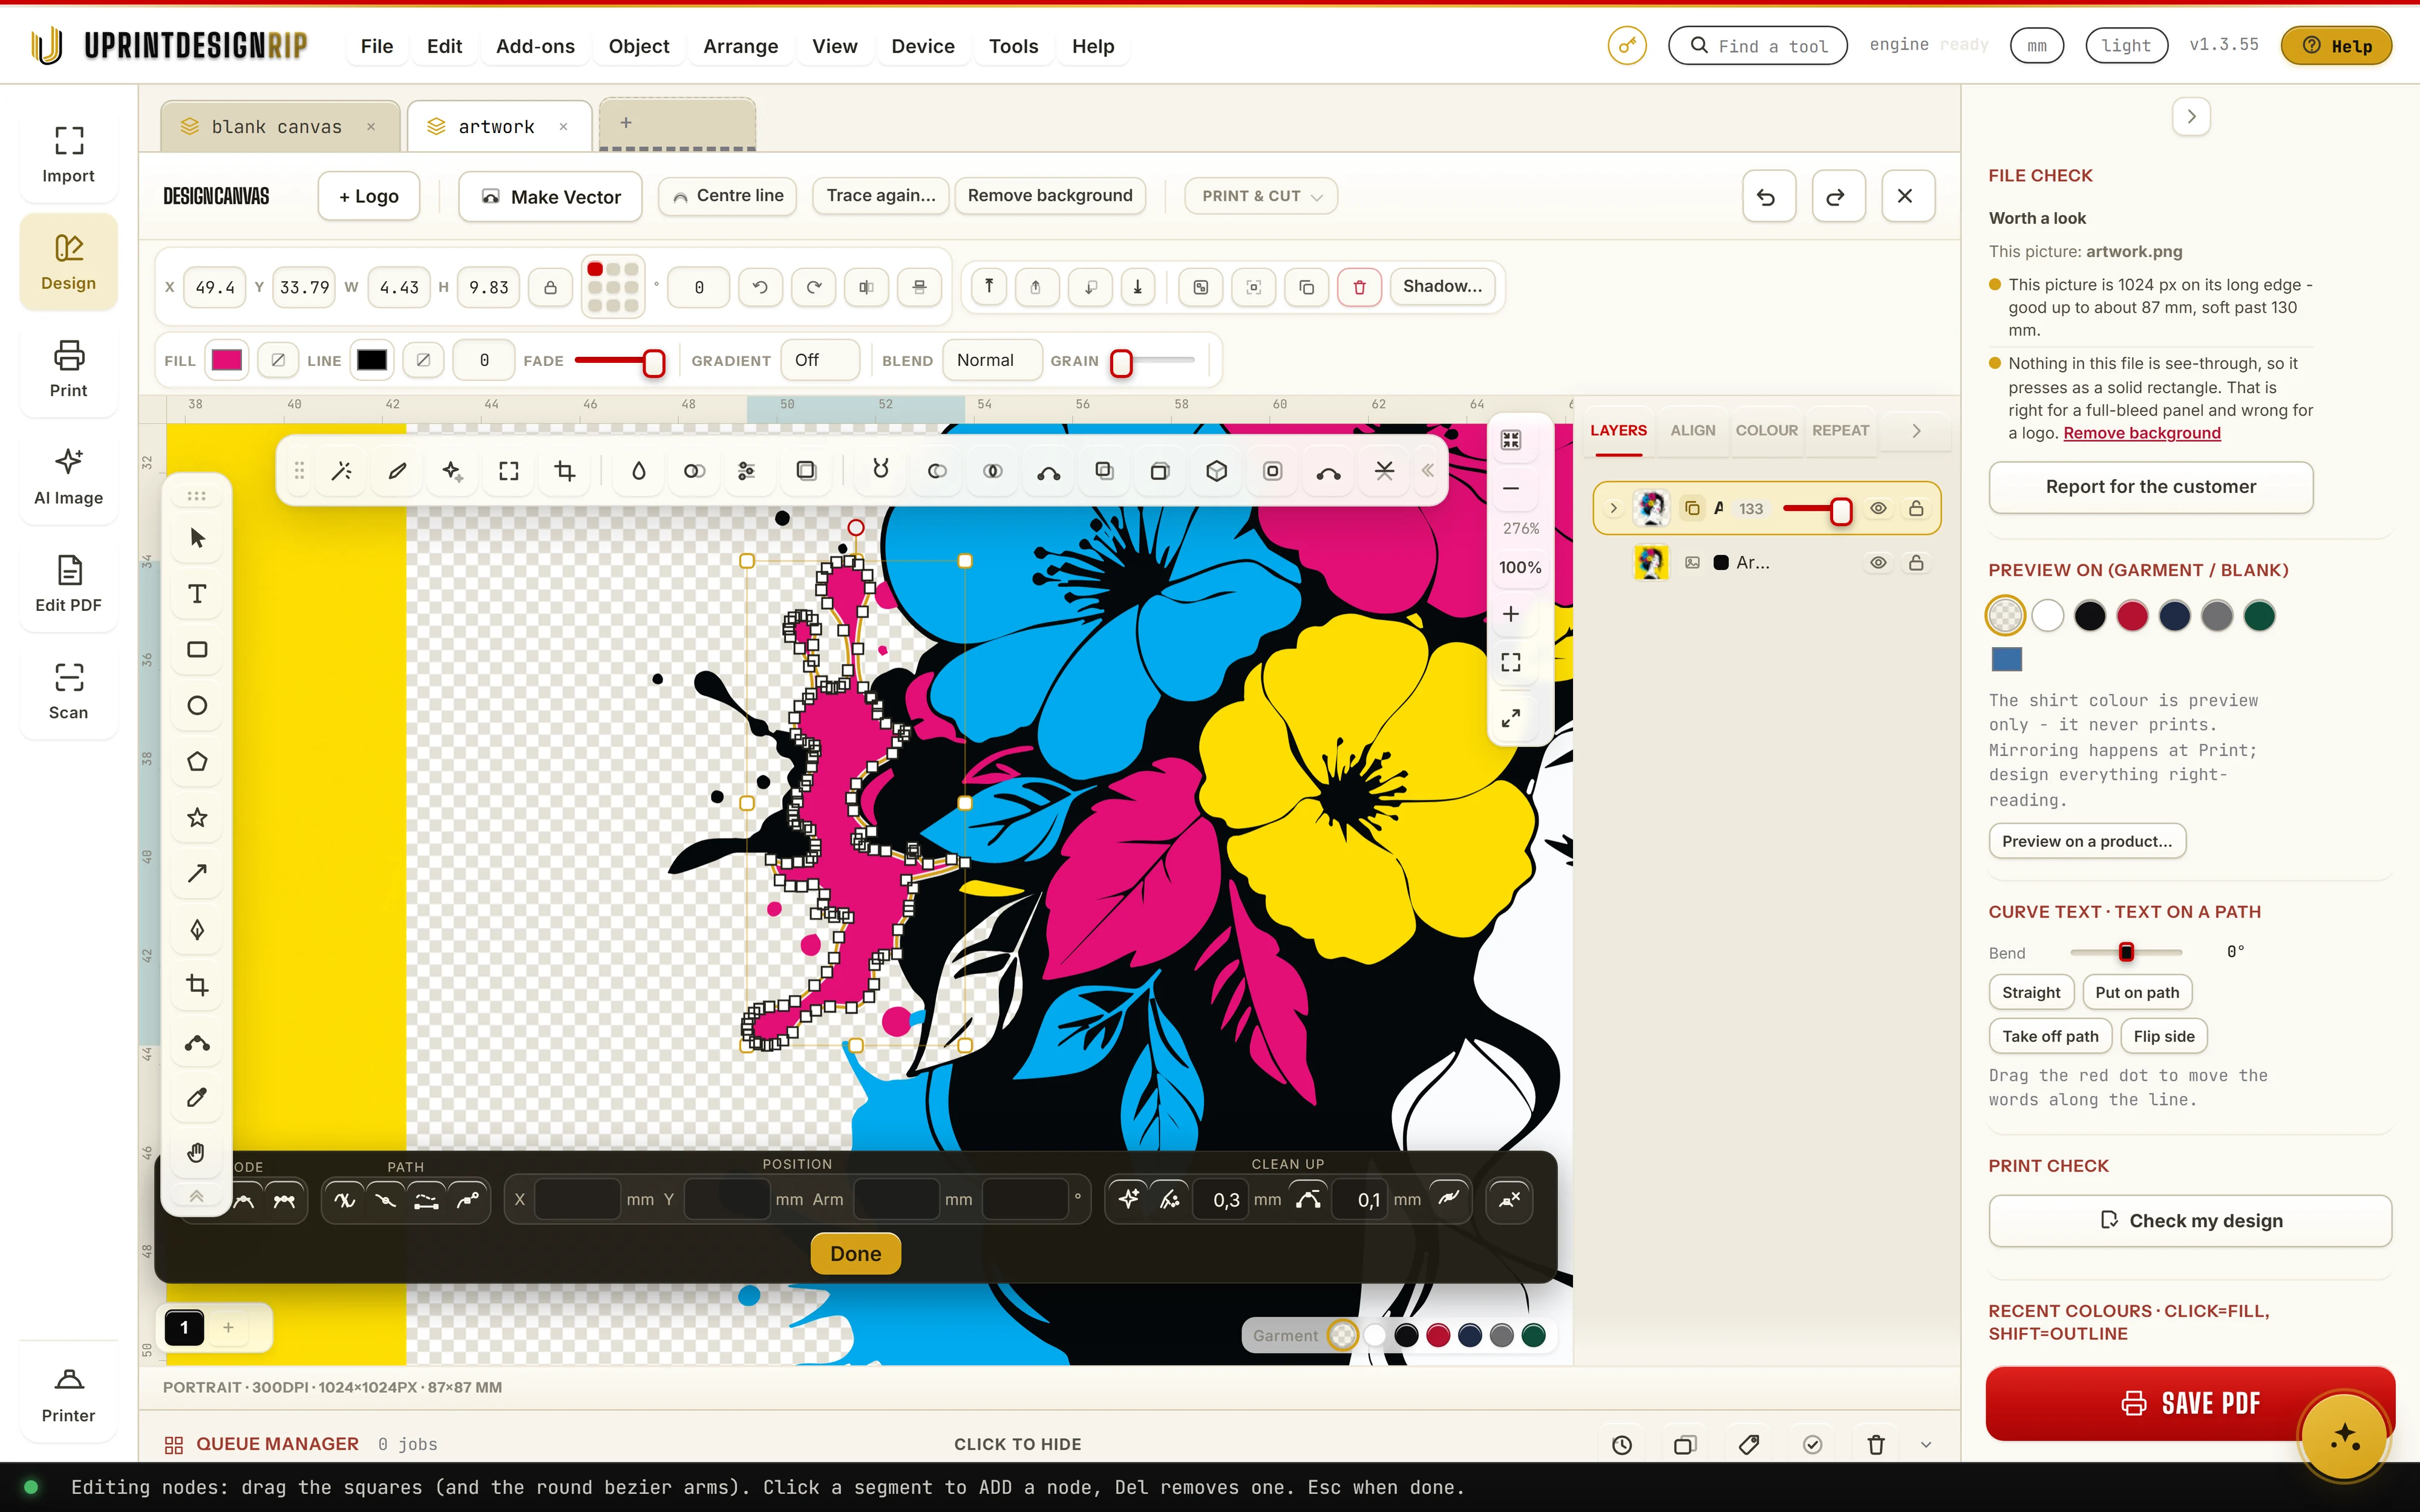Image resolution: width=2420 pixels, height=1512 pixels.
Task: Select the pen nib tool
Action: point(197,930)
